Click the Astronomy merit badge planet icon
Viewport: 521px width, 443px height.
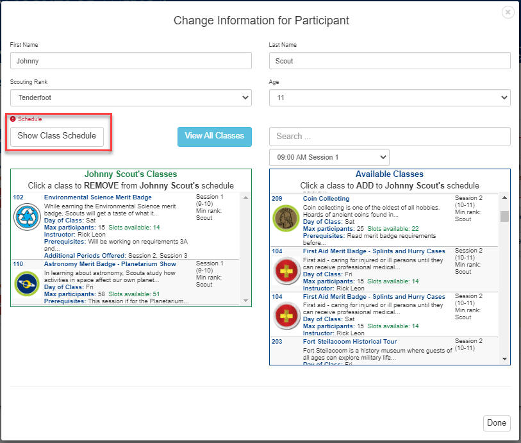pos(27,284)
